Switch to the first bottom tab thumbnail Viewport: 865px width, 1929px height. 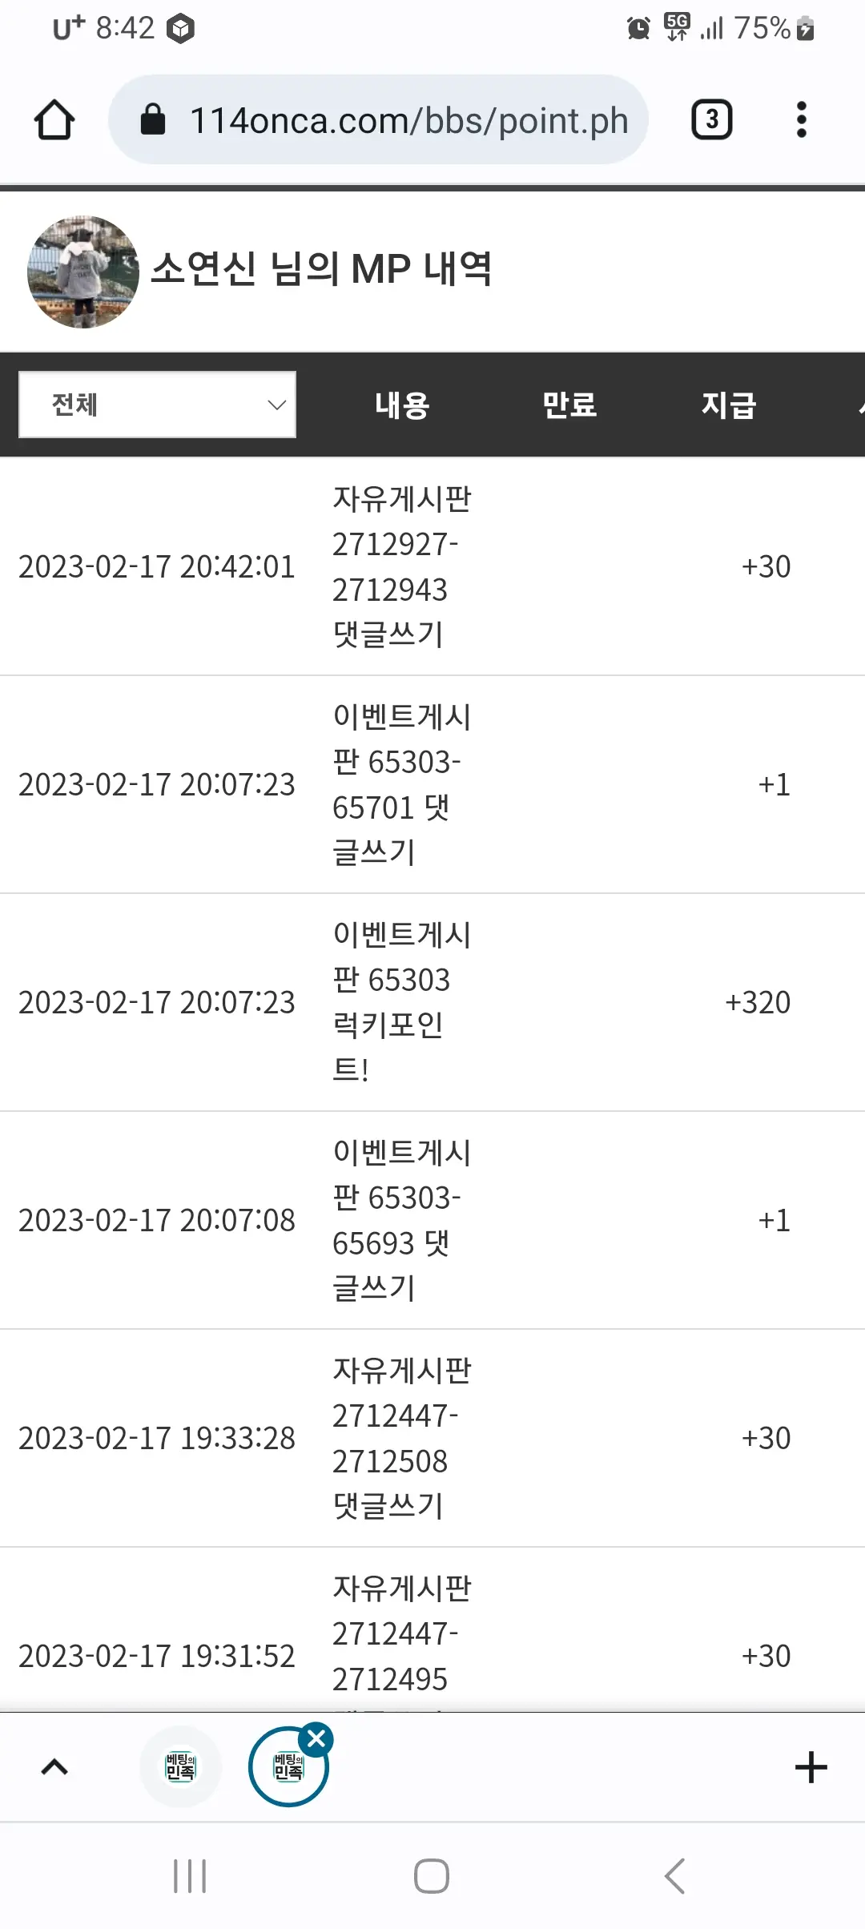(x=180, y=1766)
